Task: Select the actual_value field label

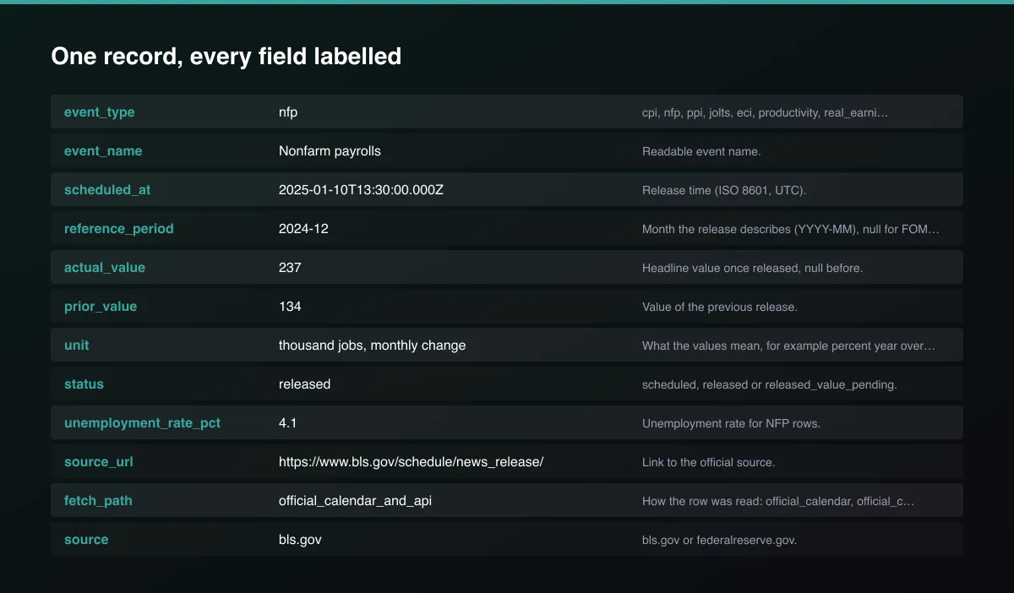Action: point(105,268)
